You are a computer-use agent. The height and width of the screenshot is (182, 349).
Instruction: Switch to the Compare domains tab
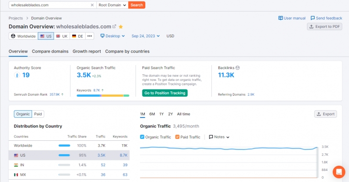pyautogui.click(x=50, y=51)
